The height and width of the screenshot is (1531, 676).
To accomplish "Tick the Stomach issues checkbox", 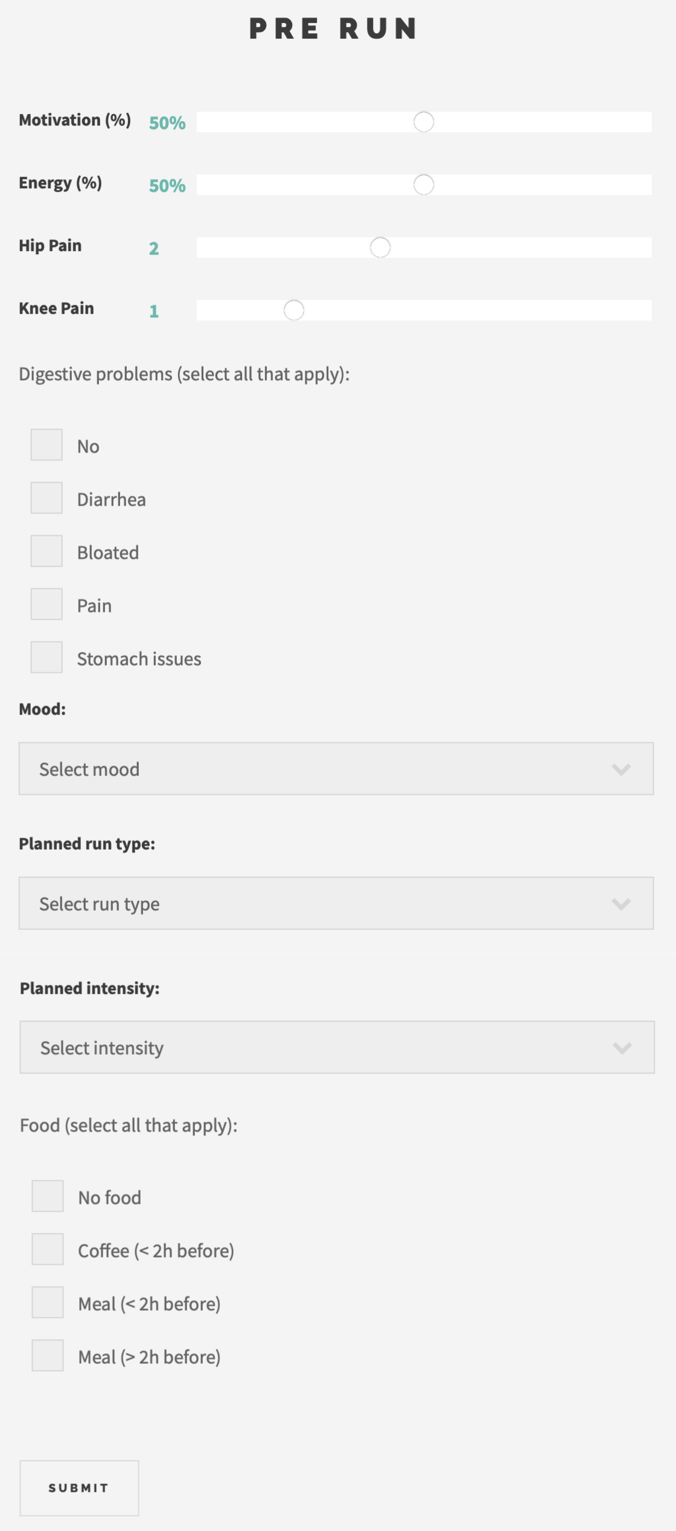I will pyautogui.click(x=46, y=658).
